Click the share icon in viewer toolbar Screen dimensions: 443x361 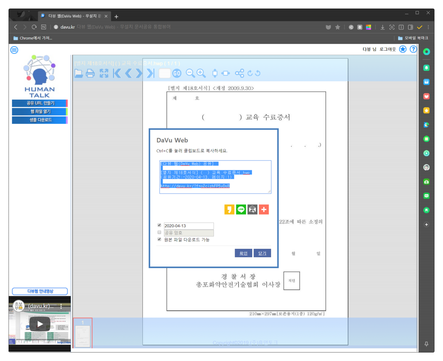239,73
